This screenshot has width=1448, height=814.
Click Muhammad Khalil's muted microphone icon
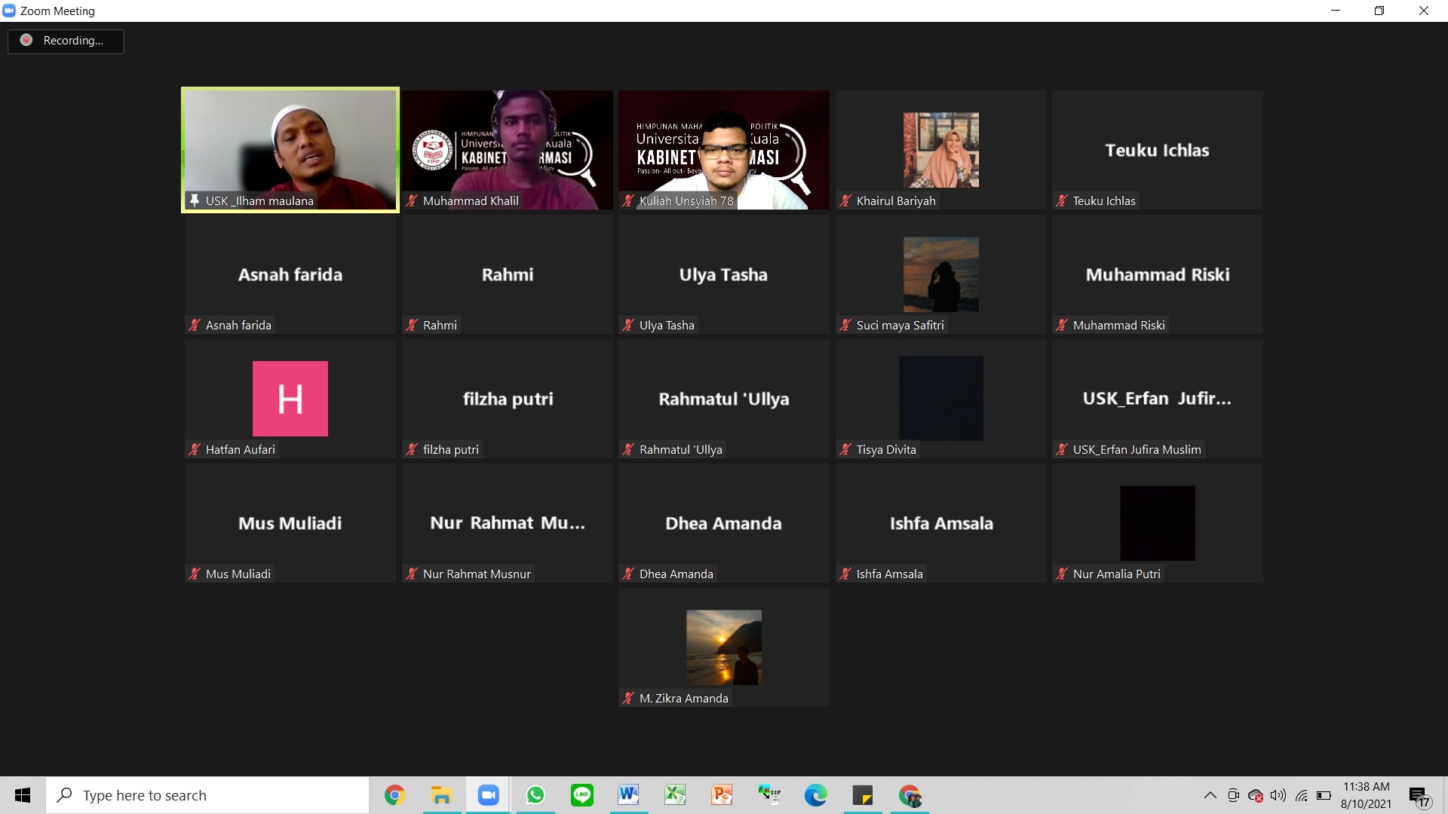pos(412,200)
